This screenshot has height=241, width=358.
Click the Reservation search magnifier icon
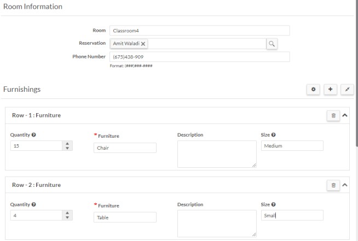(x=272, y=44)
